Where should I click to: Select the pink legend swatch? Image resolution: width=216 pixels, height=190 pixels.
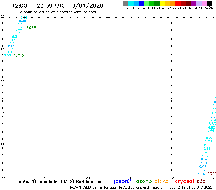[204, 4]
